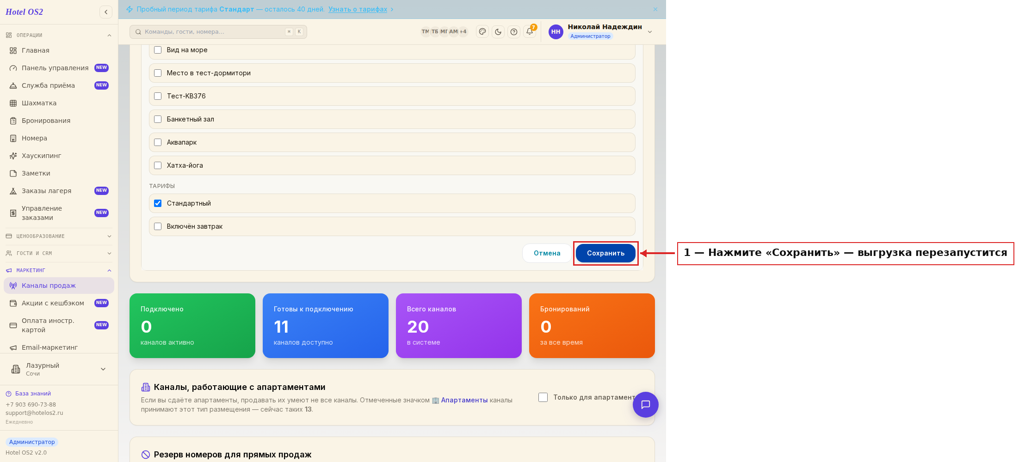Open notifications bell icon
This screenshot has width=1025, height=462.
pyautogui.click(x=530, y=32)
